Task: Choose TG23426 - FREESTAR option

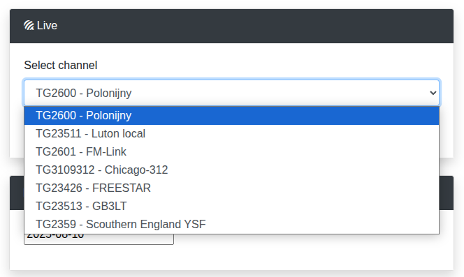Action: 232,188
